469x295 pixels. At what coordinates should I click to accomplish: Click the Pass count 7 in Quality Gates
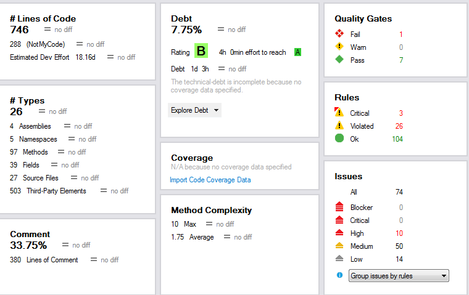[x=401, y=60]
